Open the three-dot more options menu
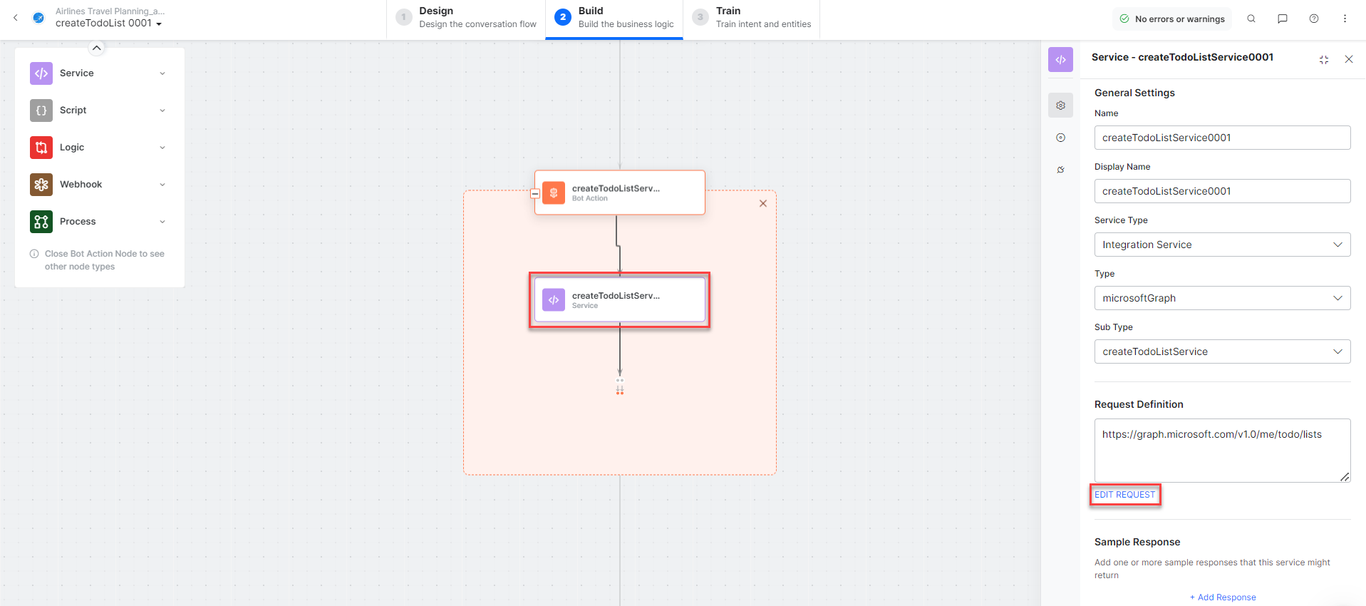The height and width of the screenshot is (606, 1366). click(x=1345, y=19)
